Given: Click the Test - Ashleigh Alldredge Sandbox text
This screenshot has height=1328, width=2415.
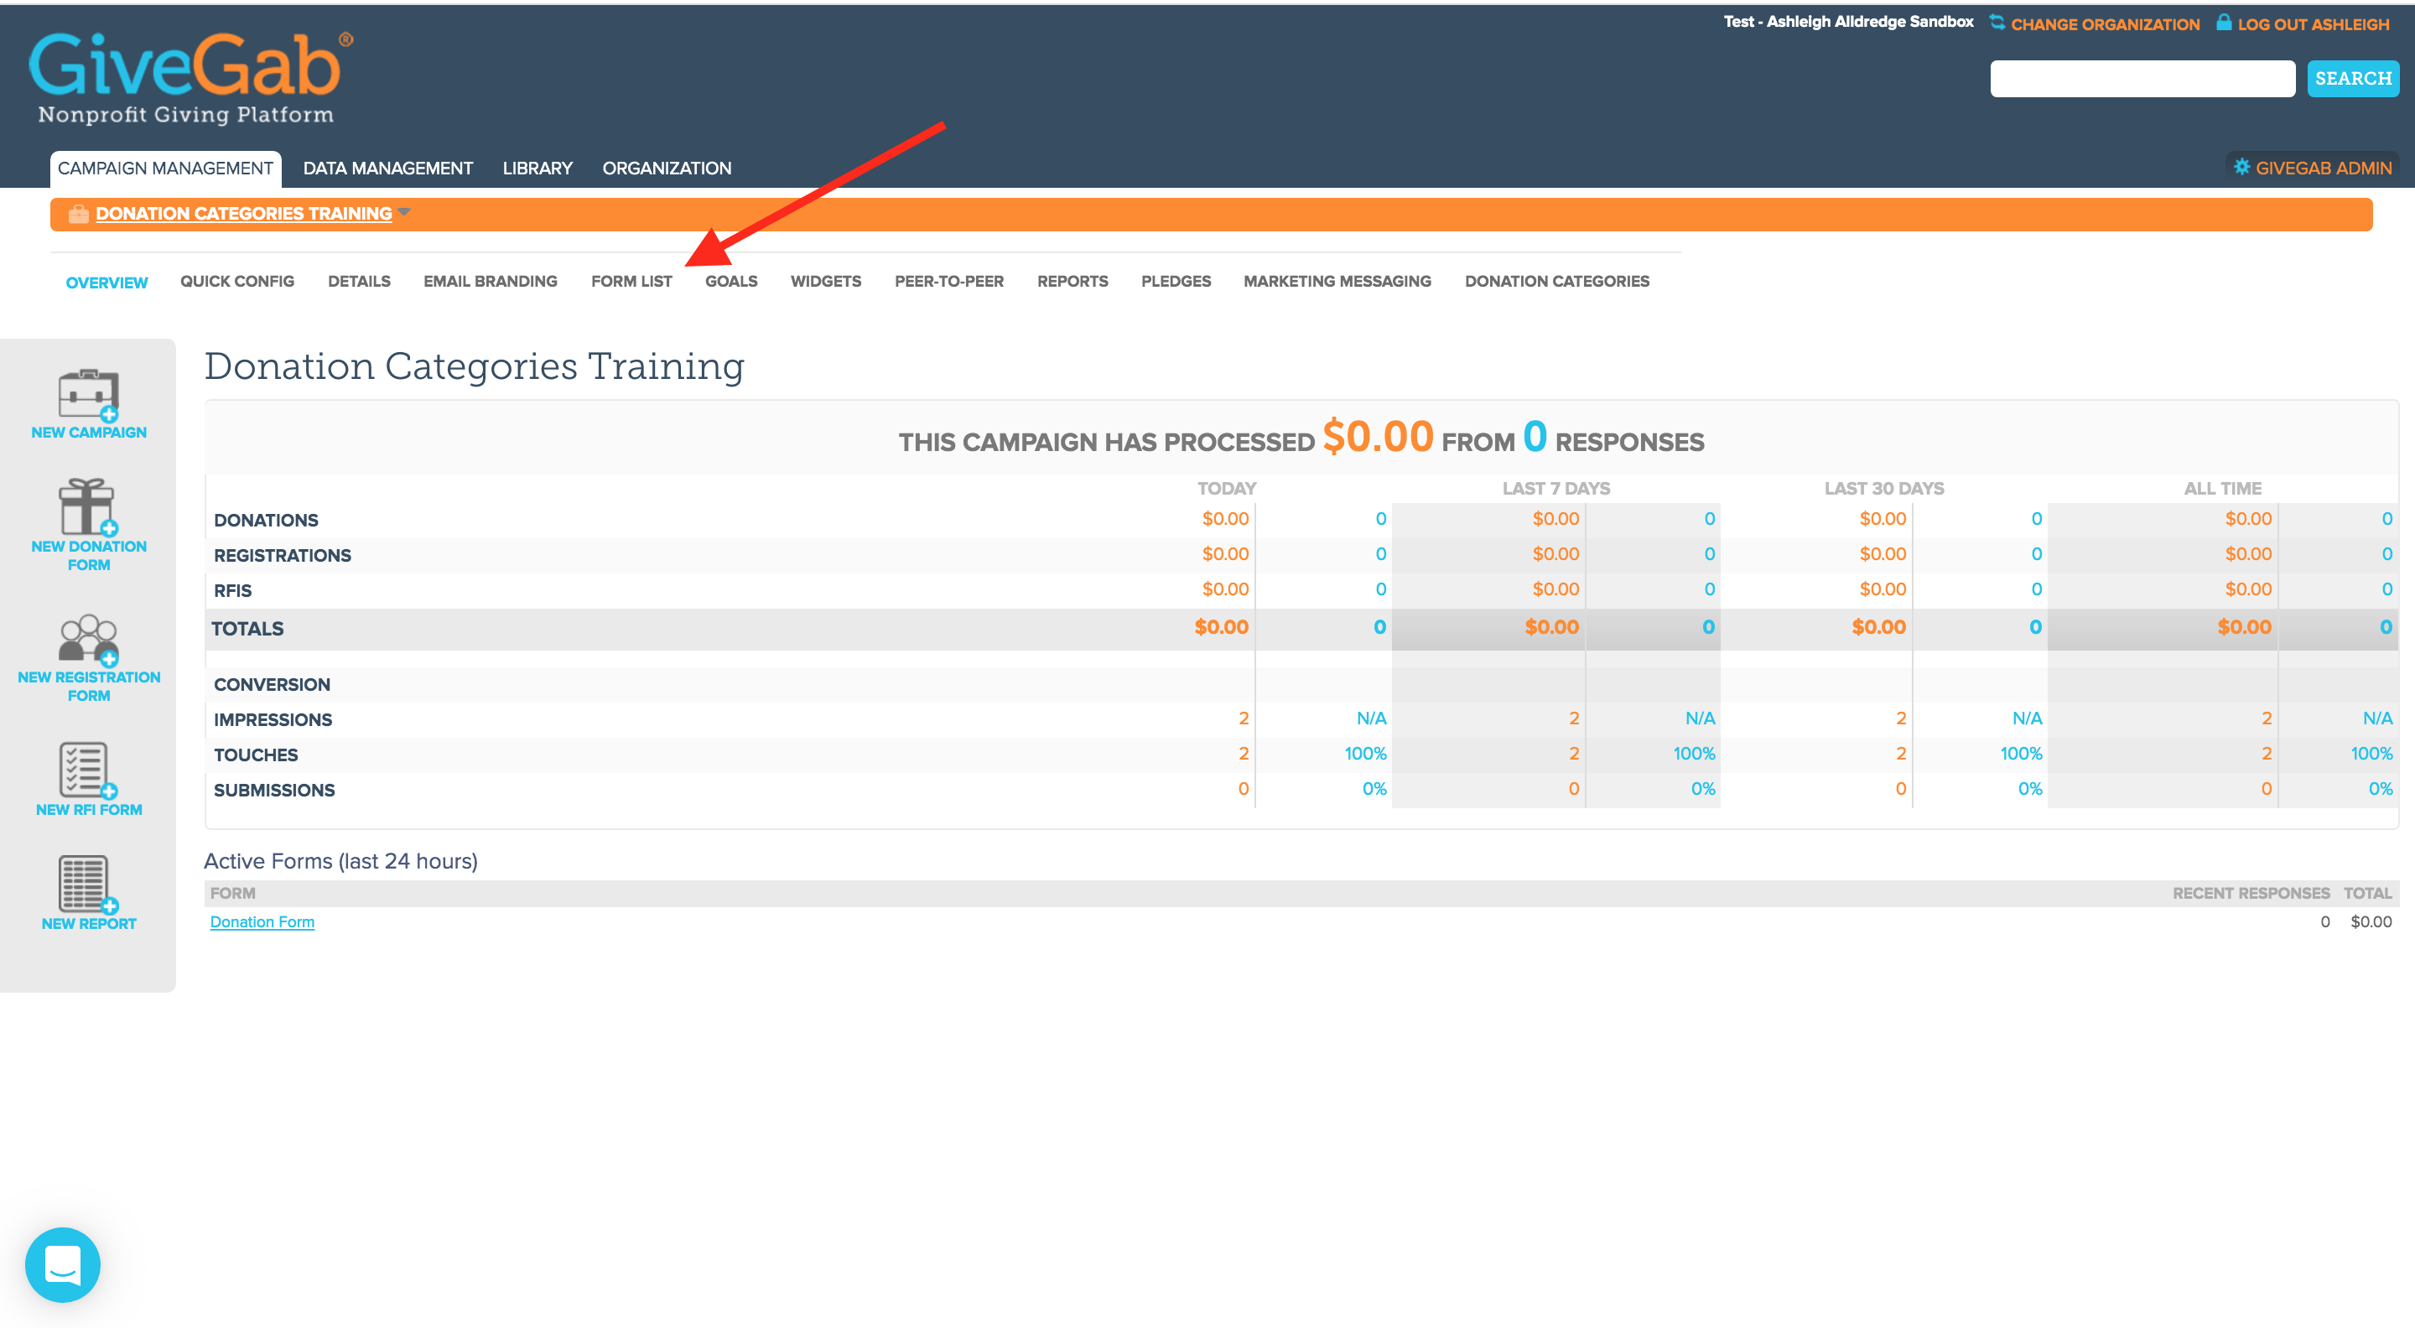Looking at the screenshot, I should pos(1848,22).
